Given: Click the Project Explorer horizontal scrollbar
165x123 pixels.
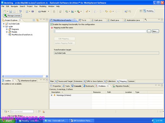Looking at the screenshot, I should [25, 76].
